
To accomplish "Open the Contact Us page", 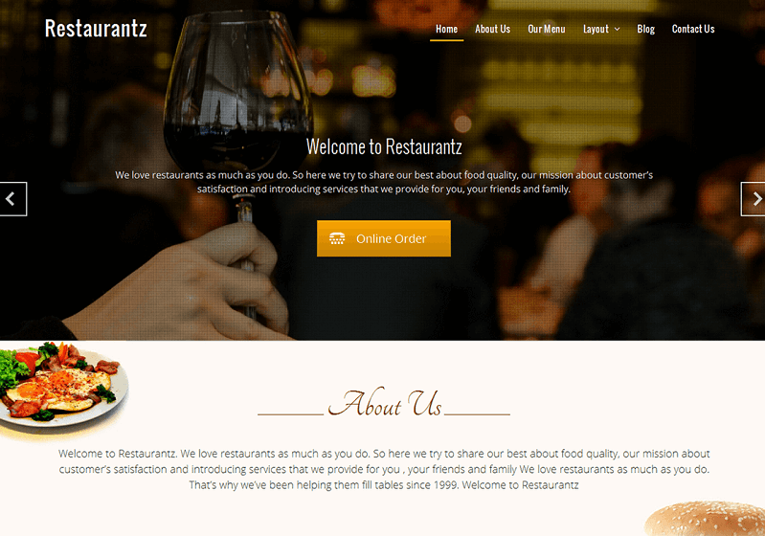I will (x=693, y=30).
